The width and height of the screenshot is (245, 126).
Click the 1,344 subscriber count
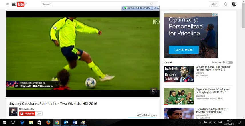tap(39, 113)
